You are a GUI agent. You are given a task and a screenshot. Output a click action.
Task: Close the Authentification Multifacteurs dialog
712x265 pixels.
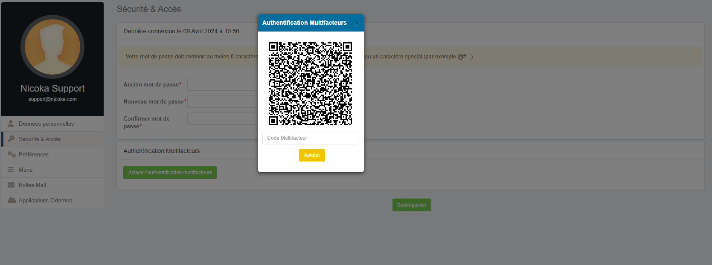[357, 23]
